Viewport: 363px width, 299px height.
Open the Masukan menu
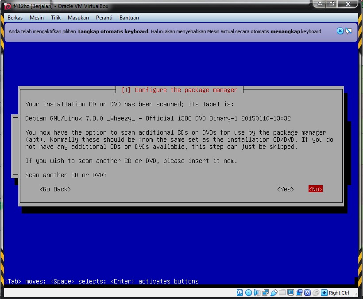point(78,18)
